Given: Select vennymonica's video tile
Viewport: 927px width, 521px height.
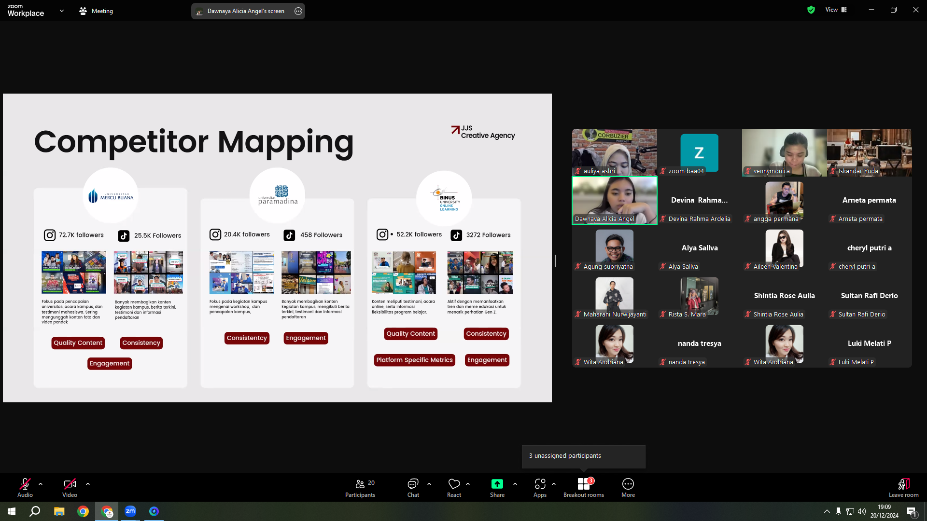Looking at the screenshot, I should click(785, 152).
